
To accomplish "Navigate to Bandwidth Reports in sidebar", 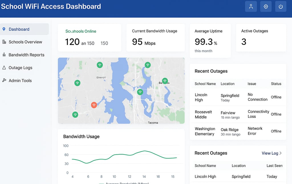I will pyautogui.click(x=27, y=55).
